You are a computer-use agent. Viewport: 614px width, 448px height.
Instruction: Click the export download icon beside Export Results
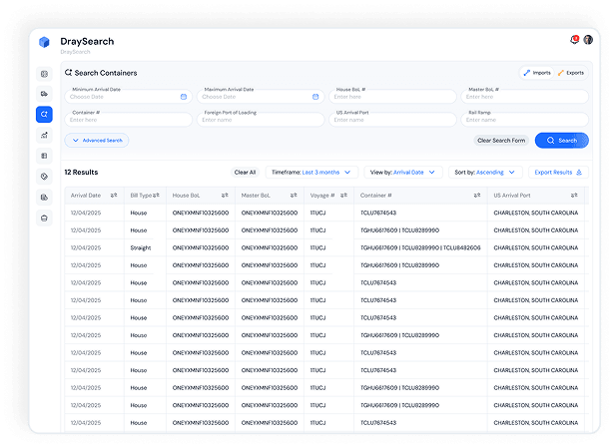pyautogui.click(x=579, y=173)
